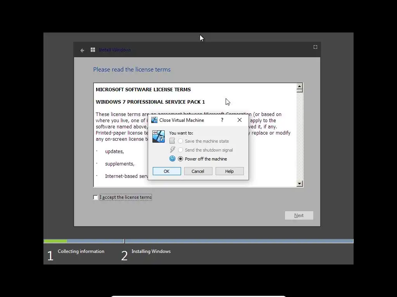
Task: Click WINDOWS 7 PROFESSIONAL SERVICE PACK 1 text
Action: [x=150, y=102]
